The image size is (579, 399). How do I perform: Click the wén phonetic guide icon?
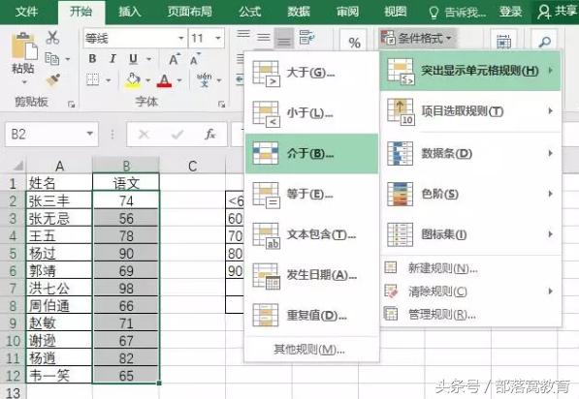tap(204, 79)
